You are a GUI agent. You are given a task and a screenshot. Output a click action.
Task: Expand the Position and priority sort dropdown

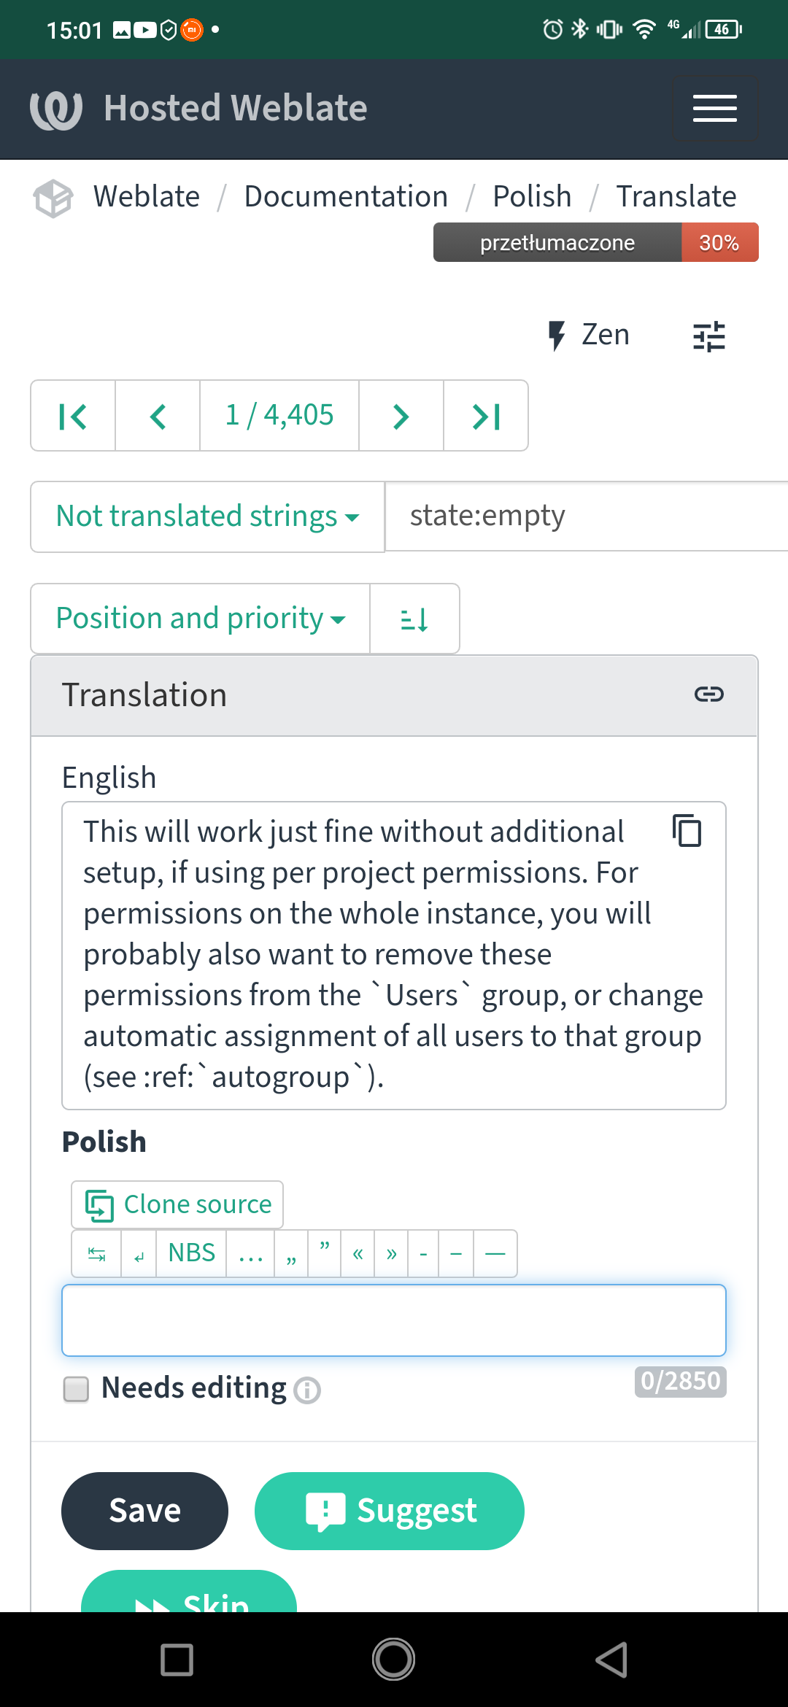point(201,619)
